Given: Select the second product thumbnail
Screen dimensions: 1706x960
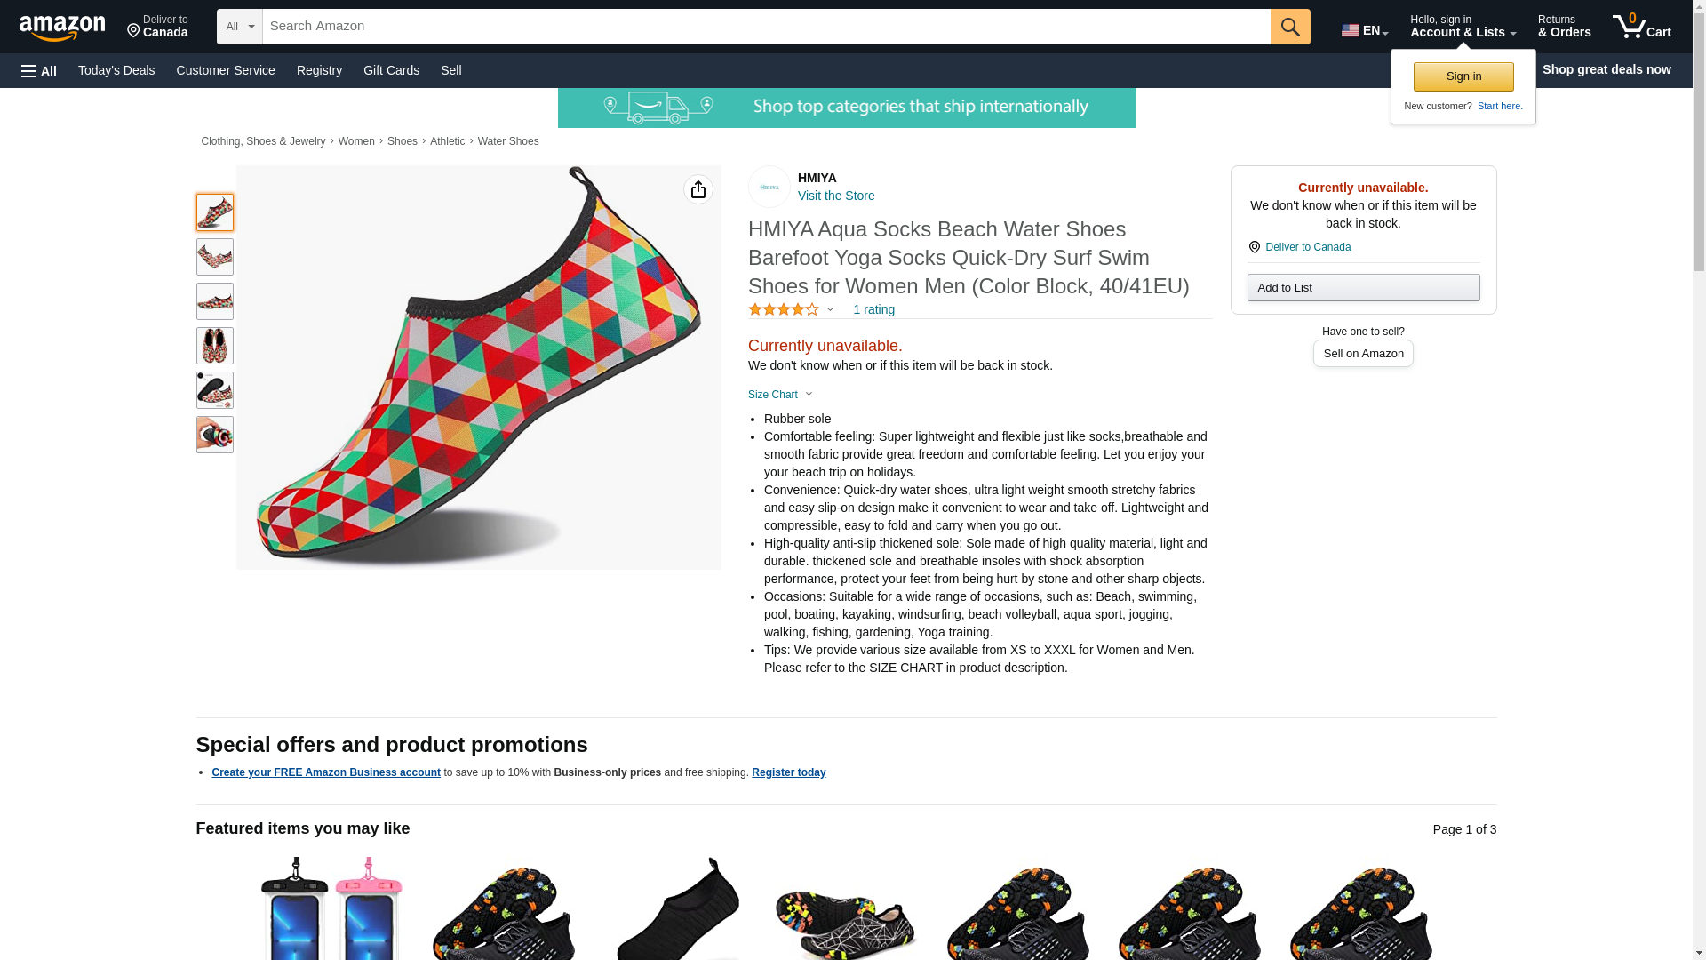Looking at the screenshot, I should tap(215, 257).
